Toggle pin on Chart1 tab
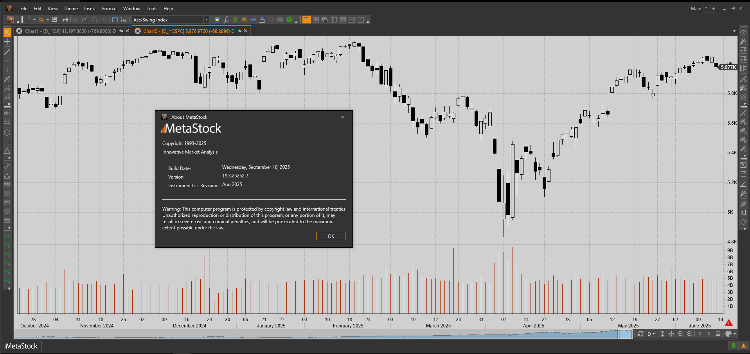This screenshot has width=750, height=354. tap(121, 31)
